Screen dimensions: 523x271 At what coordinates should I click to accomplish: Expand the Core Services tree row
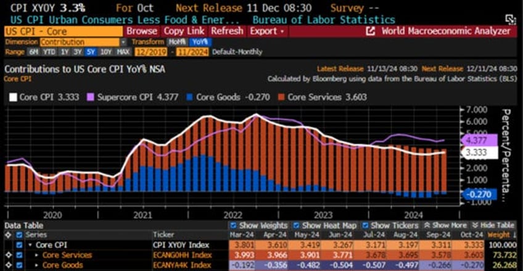(36, 255)
